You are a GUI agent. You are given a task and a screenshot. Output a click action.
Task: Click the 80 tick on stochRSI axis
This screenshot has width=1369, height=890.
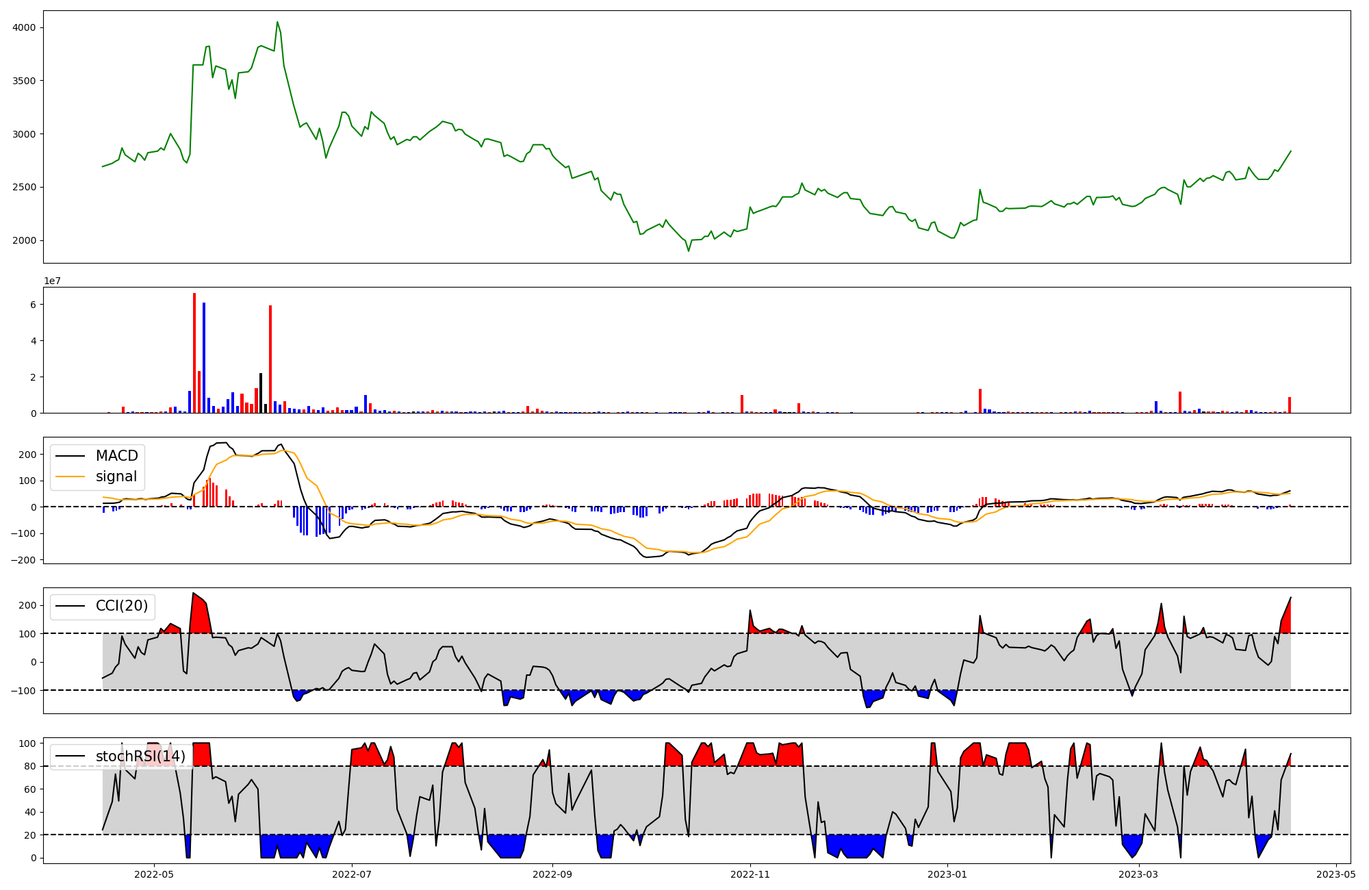(x=30, y=766)
